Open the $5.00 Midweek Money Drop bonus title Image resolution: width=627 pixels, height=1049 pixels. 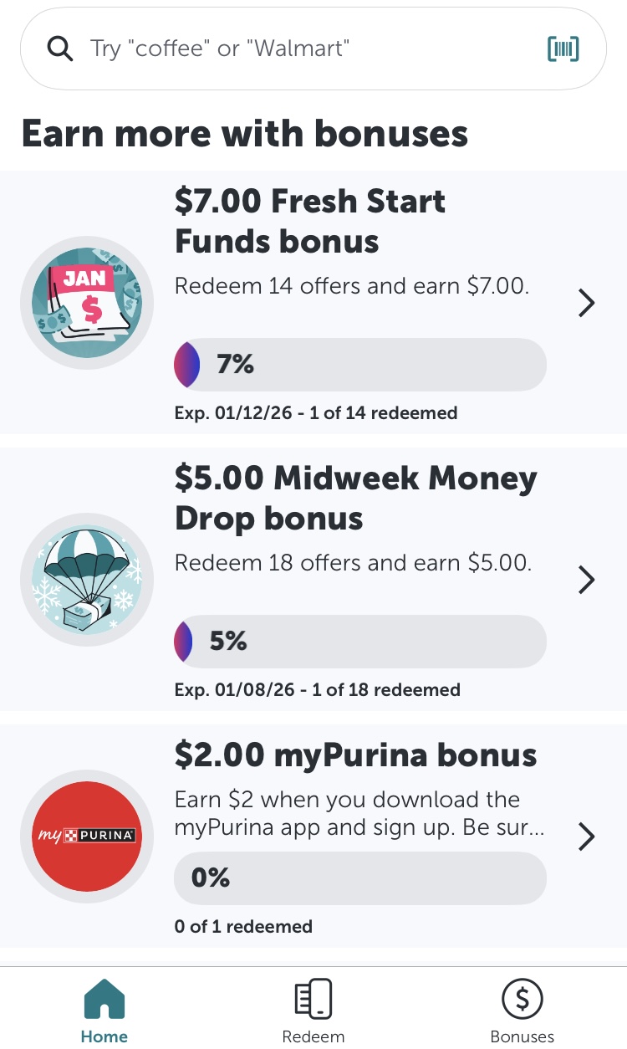click(x=355, y=499)
